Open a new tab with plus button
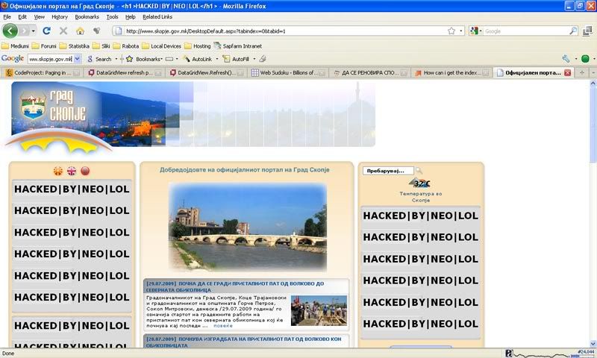Image resolution: width=597 pixels, height=358 pixels. point(582,72)
